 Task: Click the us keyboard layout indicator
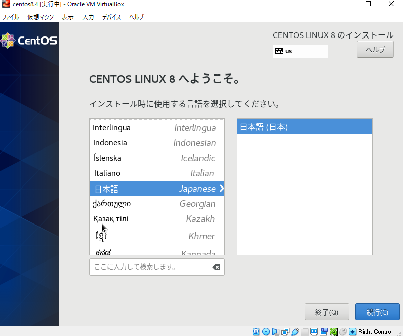300,51
